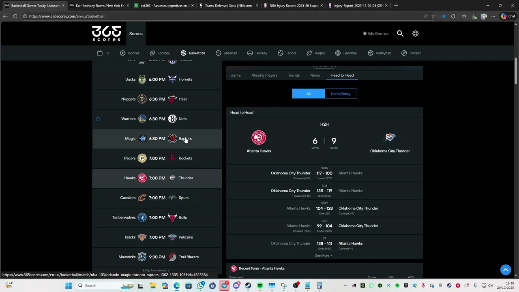This screenshot has height=292, width=519.
Task: Switch to the Hockey category
Action: click(x=257, y=53)
